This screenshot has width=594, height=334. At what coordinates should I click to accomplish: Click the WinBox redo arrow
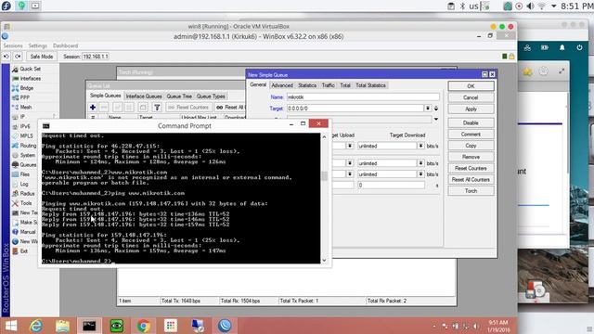point(18,57)
